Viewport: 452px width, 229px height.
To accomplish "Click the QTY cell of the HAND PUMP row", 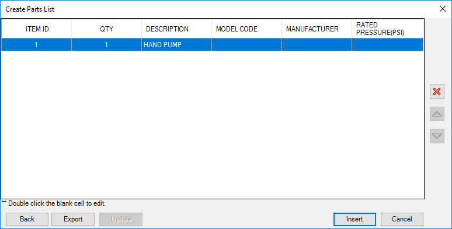I will pyautogui.click(x=106, y=45).
